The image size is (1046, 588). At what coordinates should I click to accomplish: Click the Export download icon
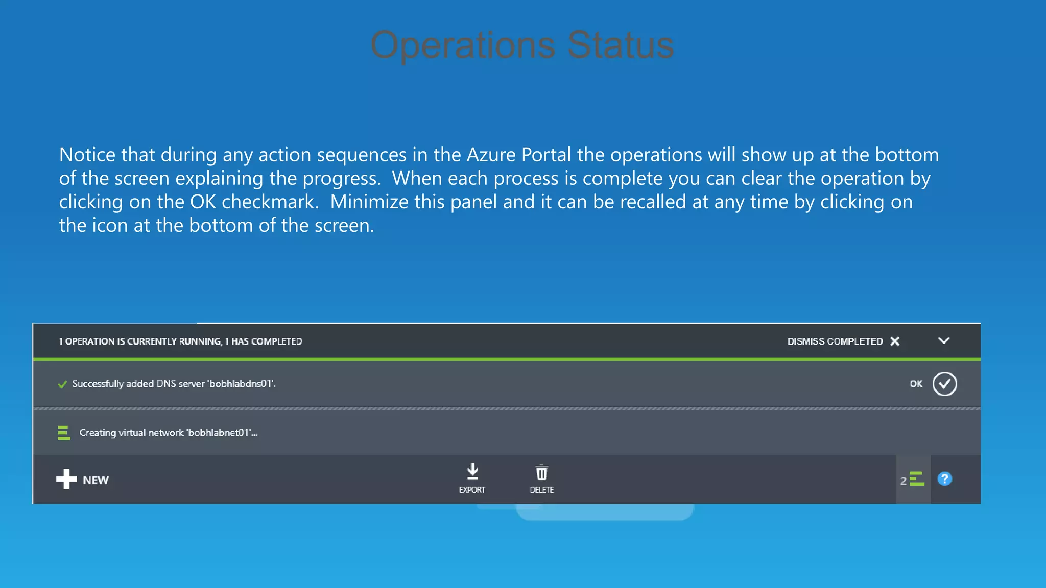pos(473,472)
